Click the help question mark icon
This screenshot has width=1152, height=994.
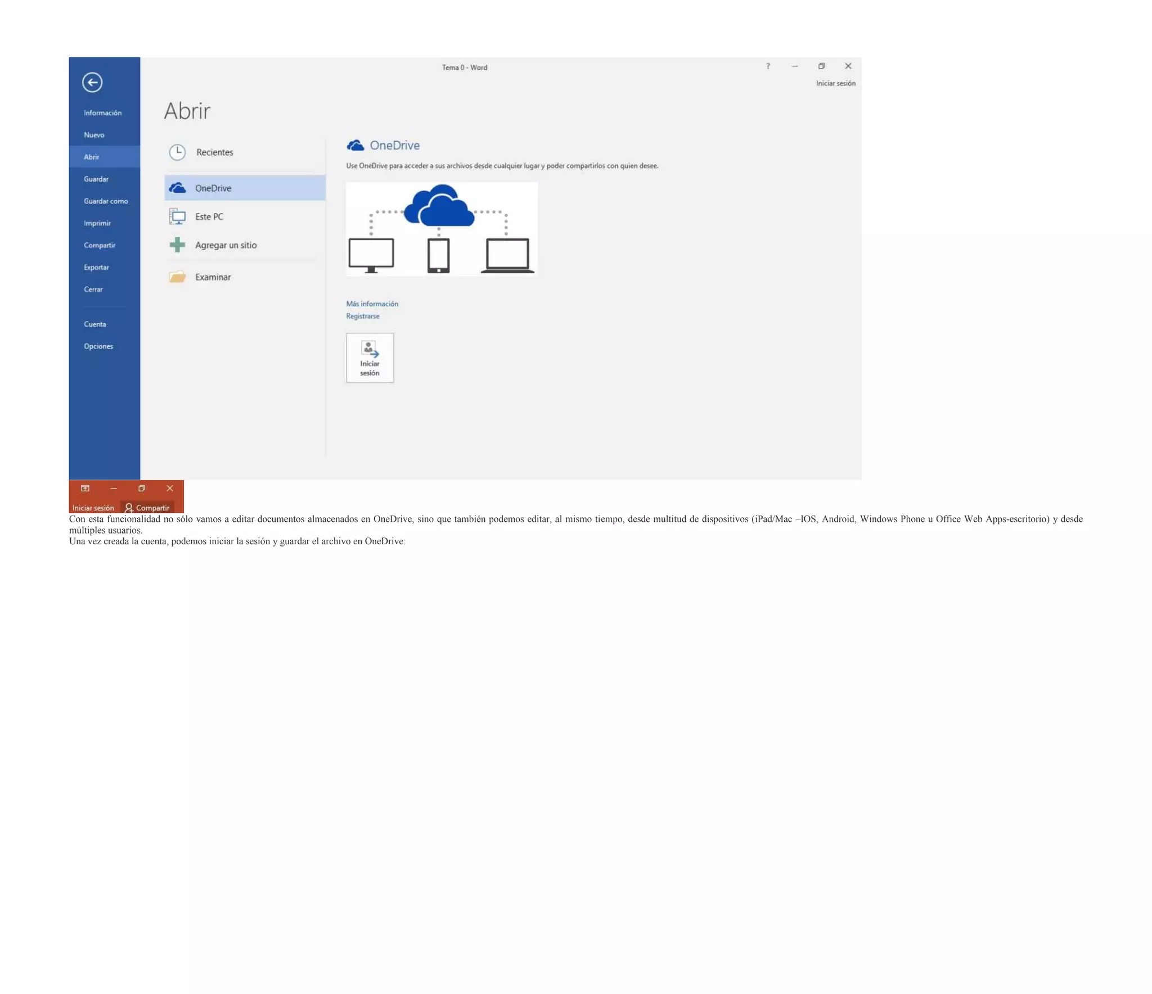768,66
